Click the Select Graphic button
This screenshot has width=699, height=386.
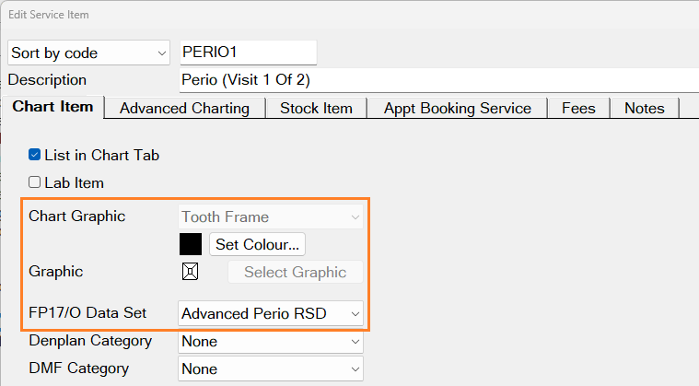coord(295,272)
